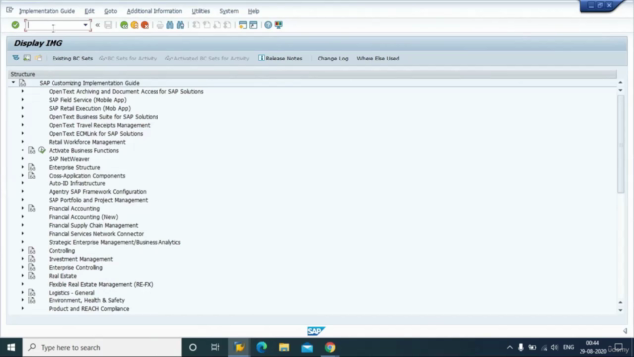
Task: Expand the Logistics - General node arrow
Action: click(x=22, y=292)
